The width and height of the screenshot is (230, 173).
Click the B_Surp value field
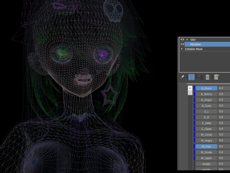pos(224,106)
